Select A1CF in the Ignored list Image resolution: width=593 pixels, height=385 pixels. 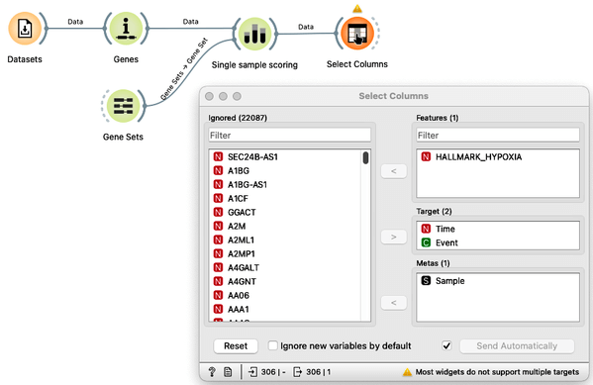point(285,199)
